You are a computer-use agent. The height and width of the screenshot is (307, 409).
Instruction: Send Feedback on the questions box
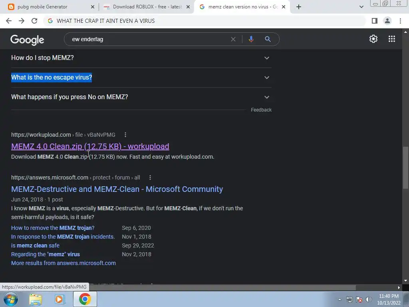(x=261, y=110)
